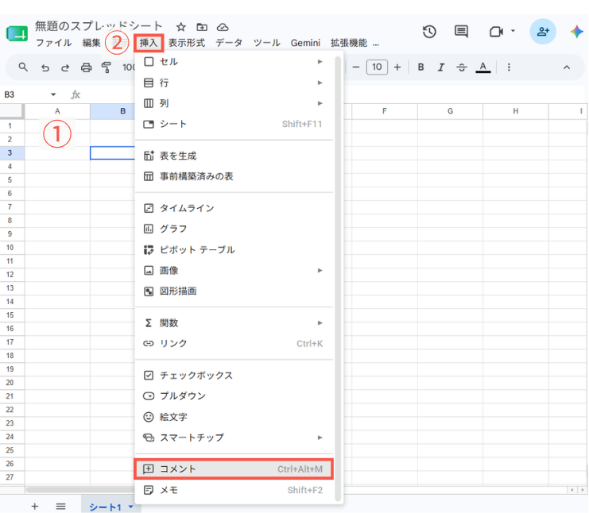Insert a ピボット テーブル
The height and width of the screenshot is (513, 589).
[x=234, y=249]
